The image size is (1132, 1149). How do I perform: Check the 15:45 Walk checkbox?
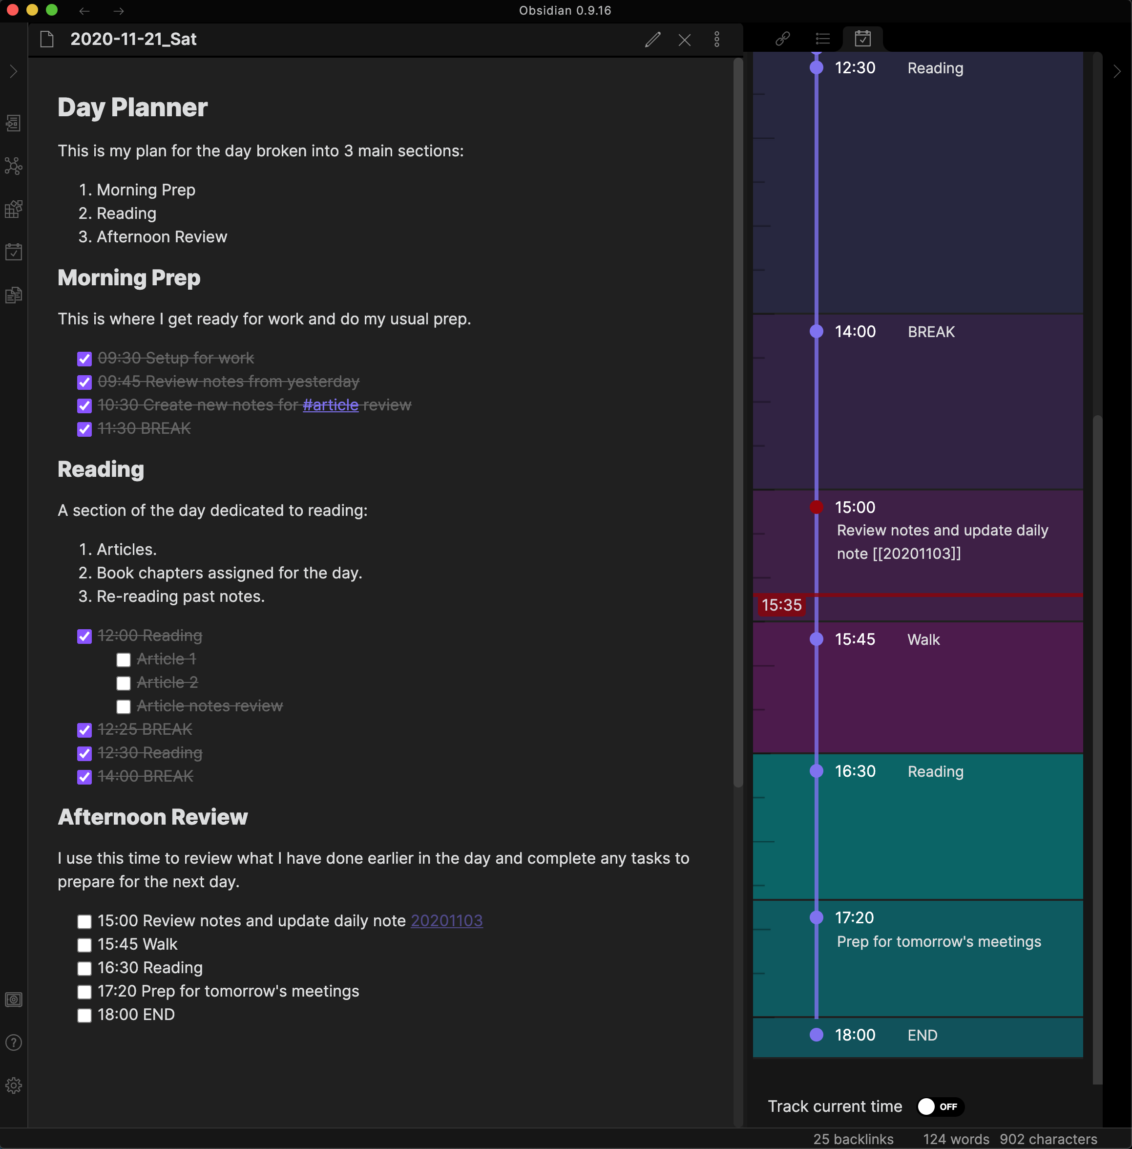click(84, 944)
